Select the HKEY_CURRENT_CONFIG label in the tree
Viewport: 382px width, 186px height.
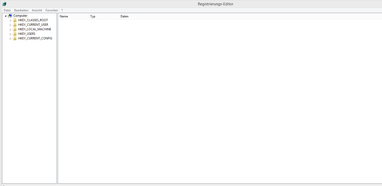pos(35,38)
